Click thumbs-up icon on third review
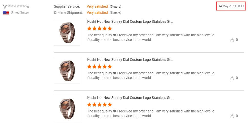 pyautogui.click(x=232, y=116)
